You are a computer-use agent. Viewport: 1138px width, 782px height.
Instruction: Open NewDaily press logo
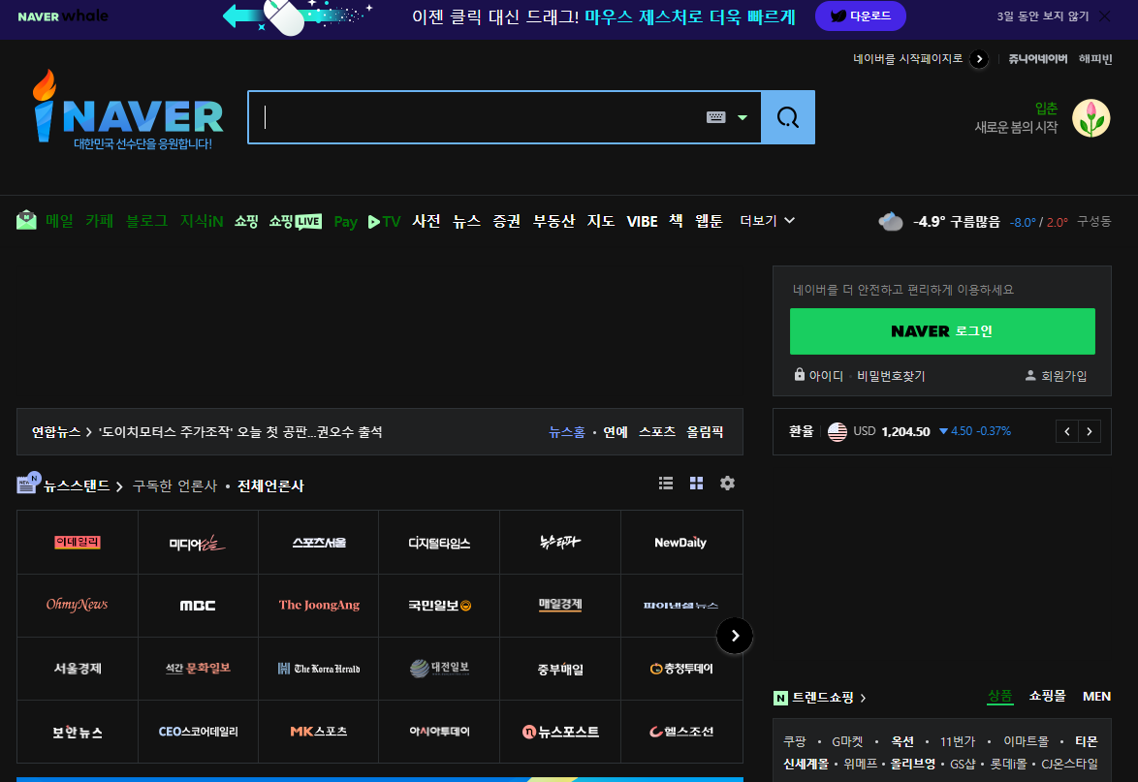point(680,543)
